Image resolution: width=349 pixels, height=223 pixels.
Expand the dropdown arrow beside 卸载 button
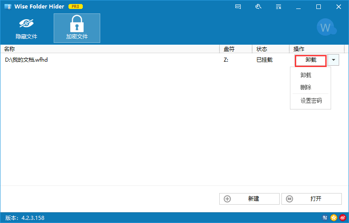coord(333,60)
